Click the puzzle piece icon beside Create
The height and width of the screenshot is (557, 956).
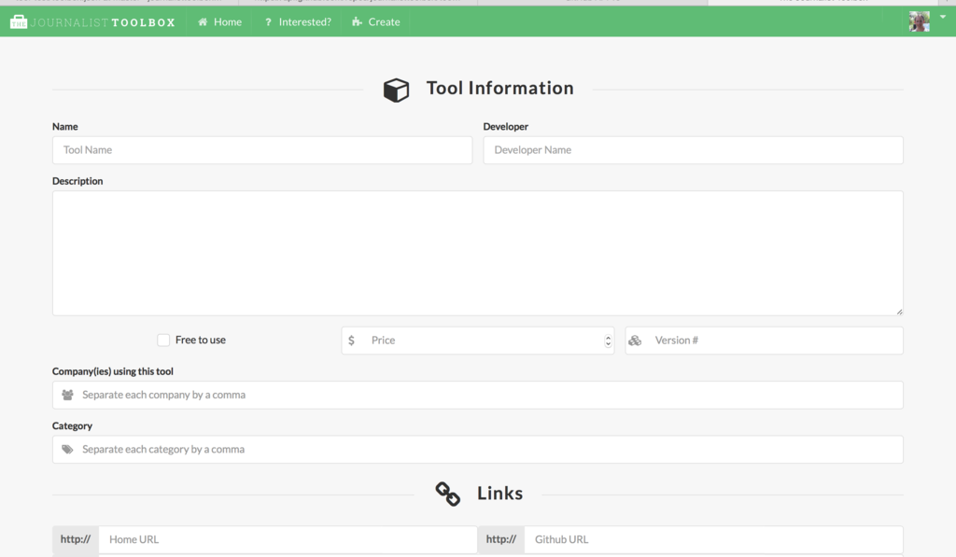(357, 22)
